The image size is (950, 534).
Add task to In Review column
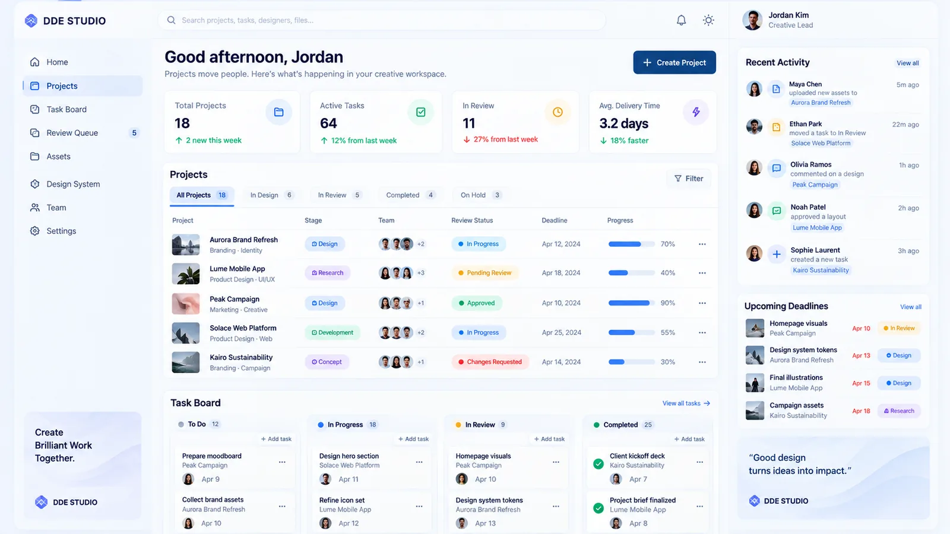[549, 439]
